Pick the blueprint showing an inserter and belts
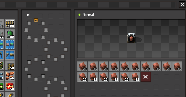 pos(10,55)
